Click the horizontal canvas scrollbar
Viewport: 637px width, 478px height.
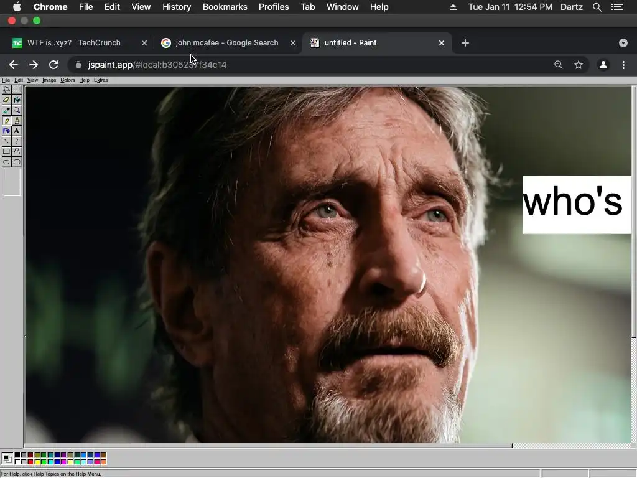click(268, 446)
